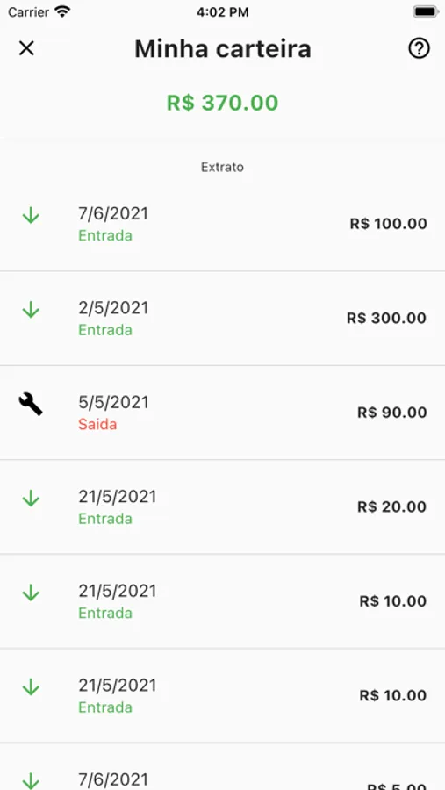The width and height of the screenshot is (445, 790).
Task: Tap green arrow beside R$ 20.00 entry
Action: point(31,499)
